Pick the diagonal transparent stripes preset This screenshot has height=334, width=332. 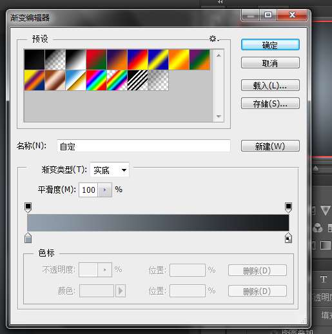138,80
